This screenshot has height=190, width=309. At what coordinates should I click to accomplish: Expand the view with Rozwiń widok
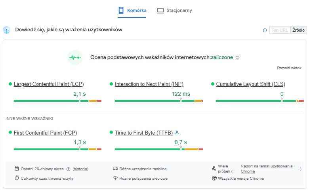tap(289, 68)
